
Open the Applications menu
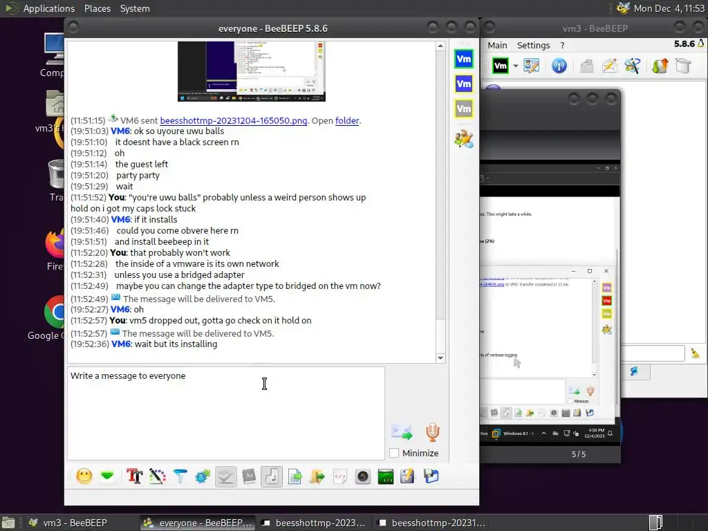(x=49, y=8)
